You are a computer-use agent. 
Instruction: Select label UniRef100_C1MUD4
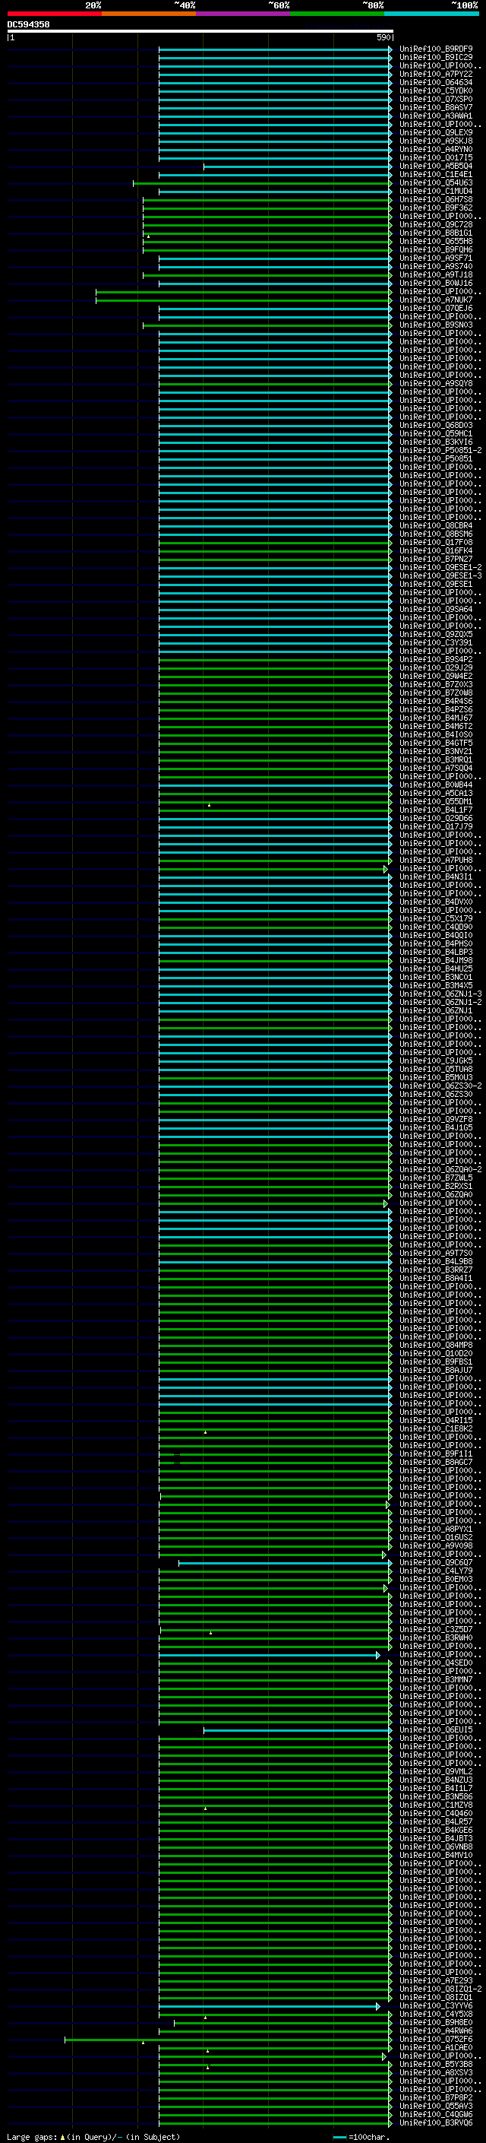pyautogui.click(x=436, y=192)
